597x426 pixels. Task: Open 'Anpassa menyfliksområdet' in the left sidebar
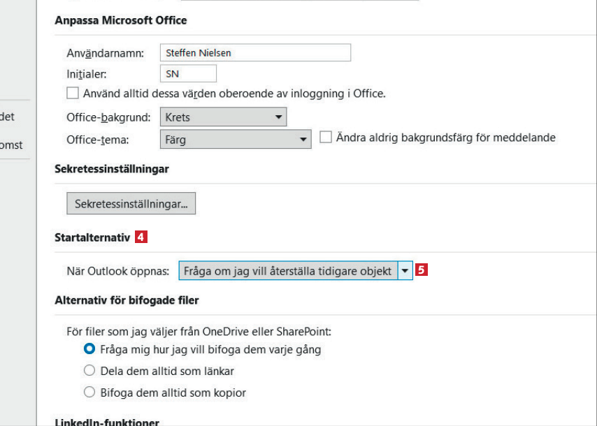point(8,117)
